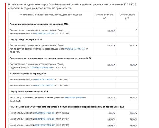The height and width of the screenshot is (128, 159).
Task: Open writ link 47541/25/77055-ИП
Action: point(44,86)
